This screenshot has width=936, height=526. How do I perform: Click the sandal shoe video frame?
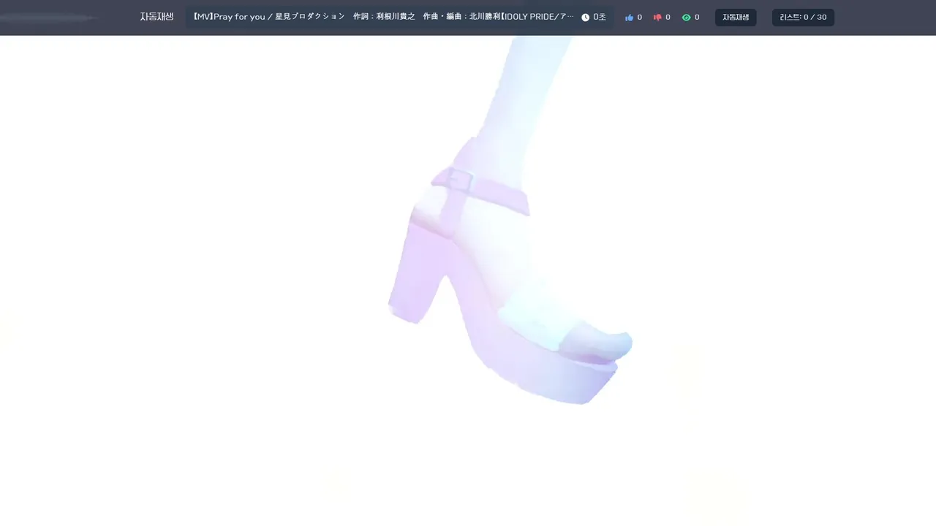point(468,281)
